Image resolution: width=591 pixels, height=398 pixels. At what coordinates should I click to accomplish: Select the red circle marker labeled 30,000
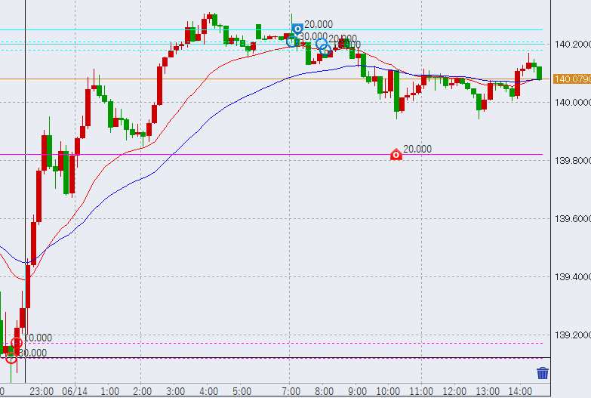click(11, 358)
